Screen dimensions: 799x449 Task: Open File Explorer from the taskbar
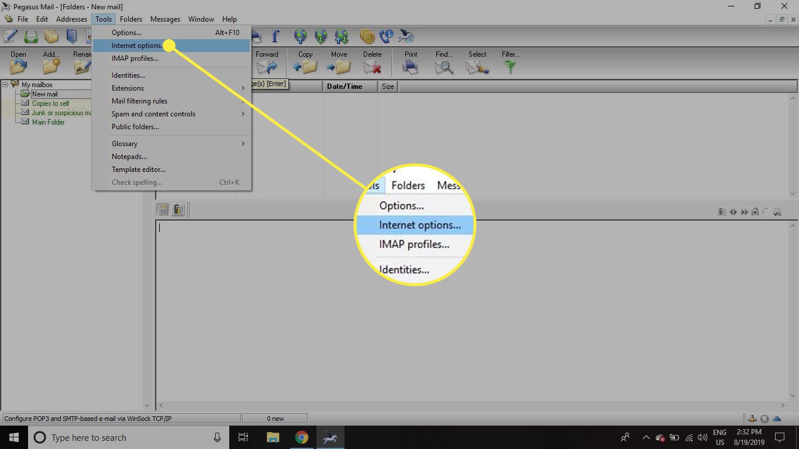[273, 437]
